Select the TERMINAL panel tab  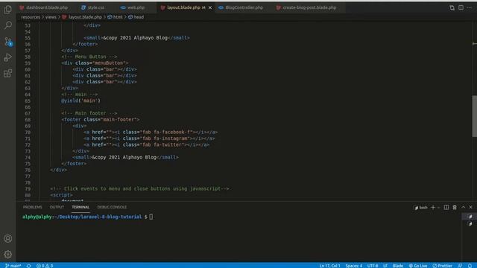[80, 207]
